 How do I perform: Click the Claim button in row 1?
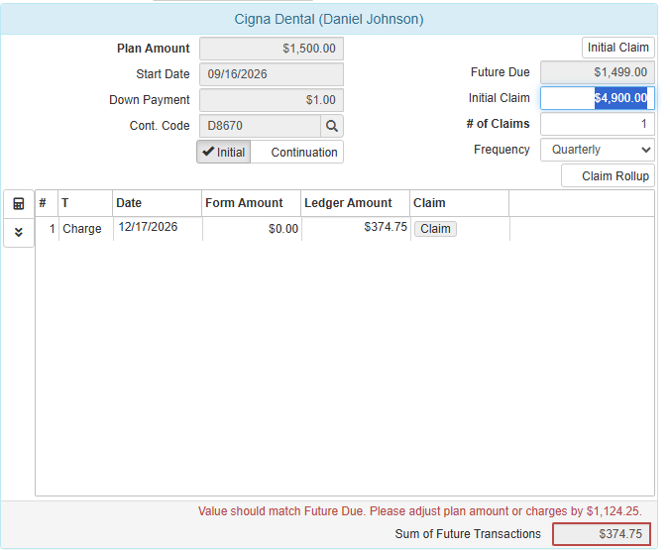pyautogui.click(x=435, y=229)
